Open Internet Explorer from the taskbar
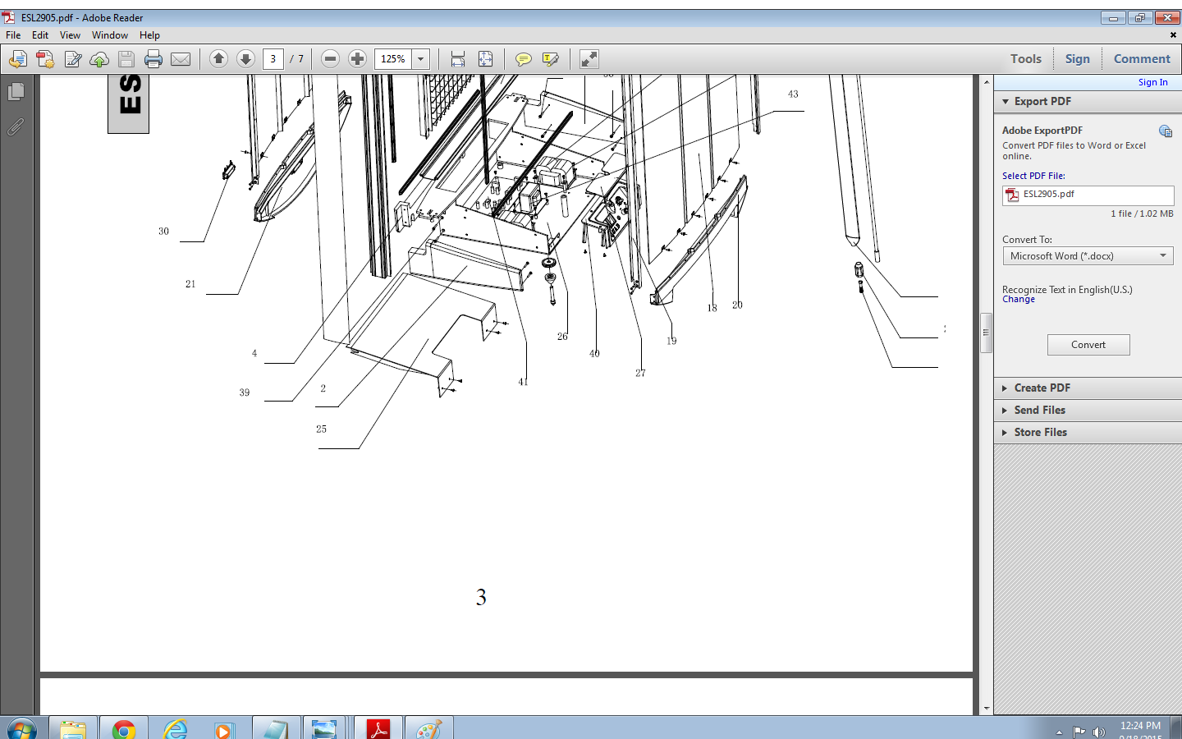Screen dimensions: 1182x739 coord(175,728)
